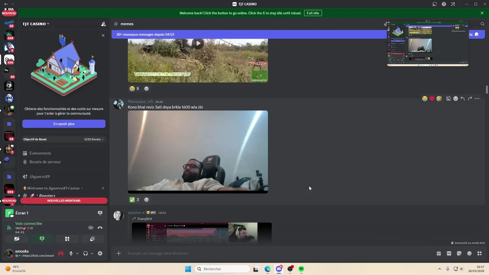React with the red heart in hover toolbar

(432, 99)
